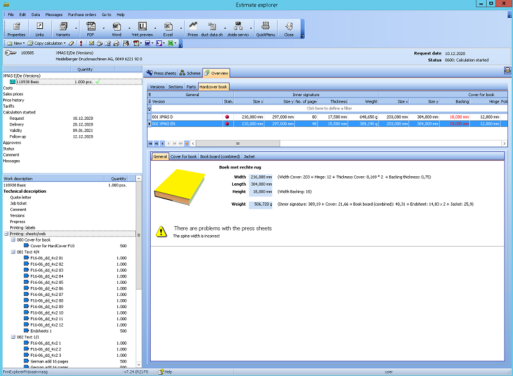This screenshot has height=376, width=513.
Task: Click the small print preview icon
Action: (159, 43)
